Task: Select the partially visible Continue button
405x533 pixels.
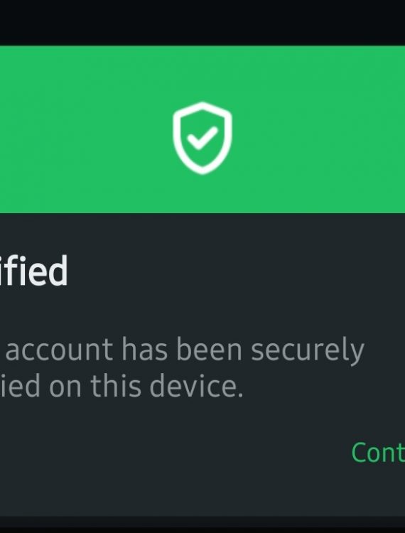Action: (378, 453)
